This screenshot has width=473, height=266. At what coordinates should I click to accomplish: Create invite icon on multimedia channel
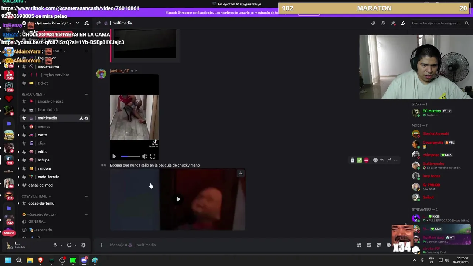point(81,118)
